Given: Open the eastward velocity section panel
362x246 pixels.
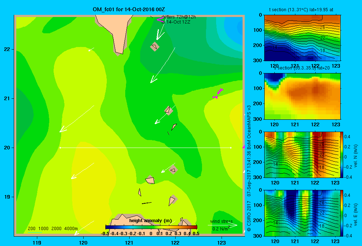Looking at the screenshot, I should coord(302,213).
